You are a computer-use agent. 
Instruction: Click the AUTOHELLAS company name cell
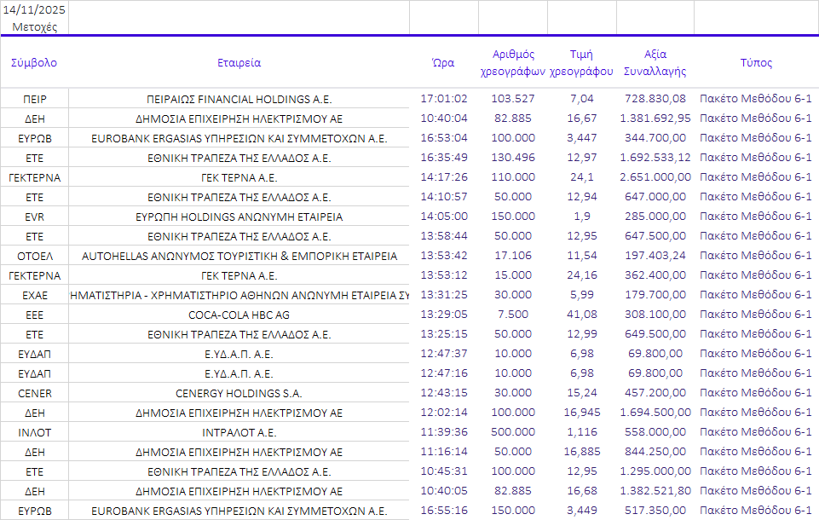coord(239,256)
